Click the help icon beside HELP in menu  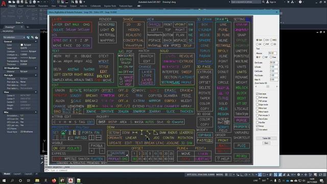(218, 158)
